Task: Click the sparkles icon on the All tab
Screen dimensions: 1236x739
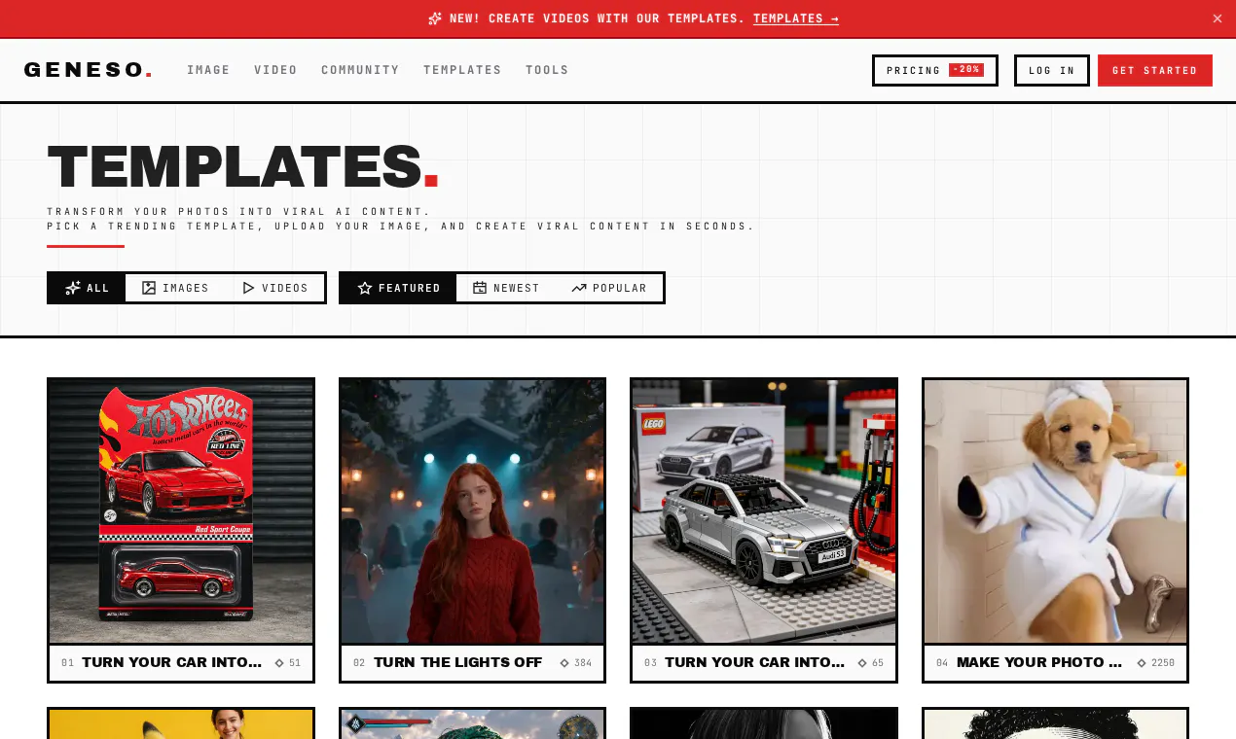Action: (x=73, y=288)
